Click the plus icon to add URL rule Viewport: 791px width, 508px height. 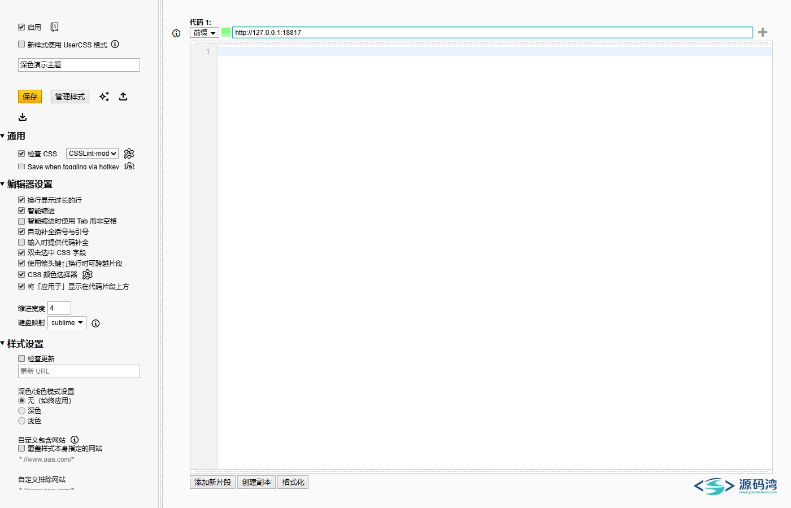point(763,32)
